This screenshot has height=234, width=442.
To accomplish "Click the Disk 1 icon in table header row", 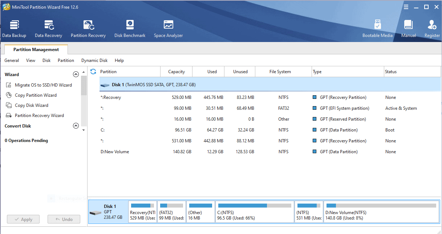I will 105,85.
